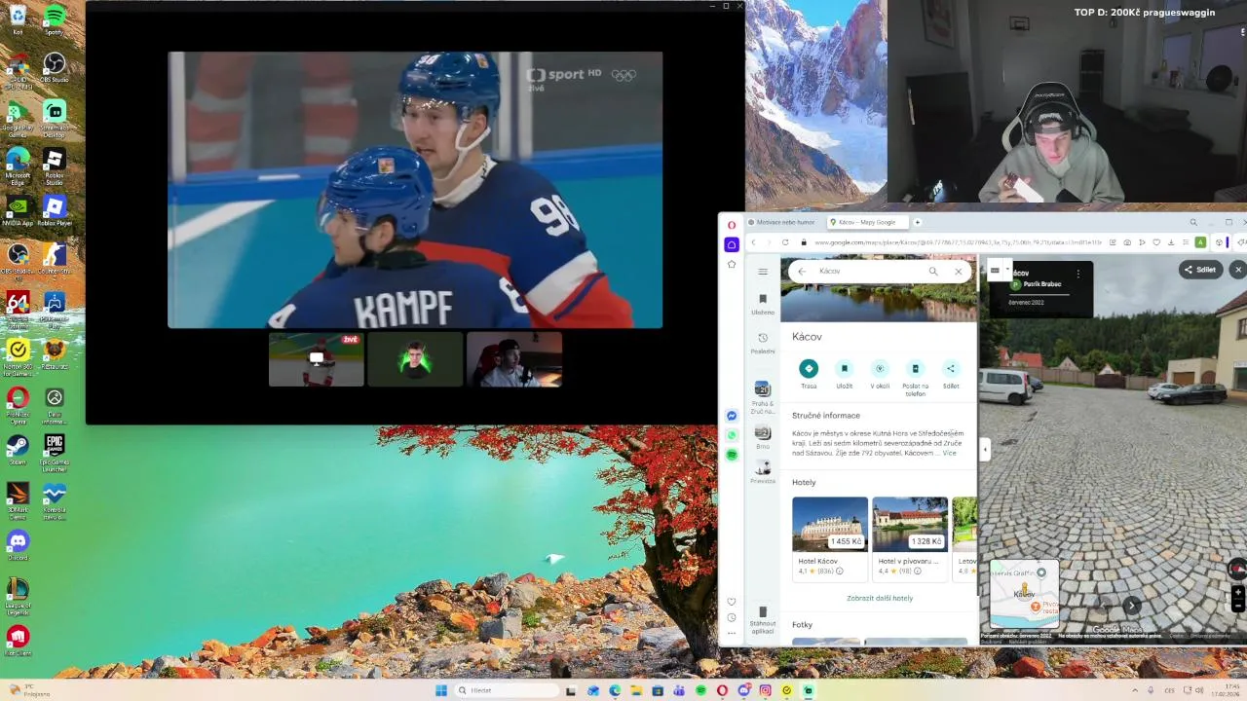Screen dimensions: 1247x701
Task: Click Stáhnout aplikaci in Maps sidebar
Action: (763, 620)
